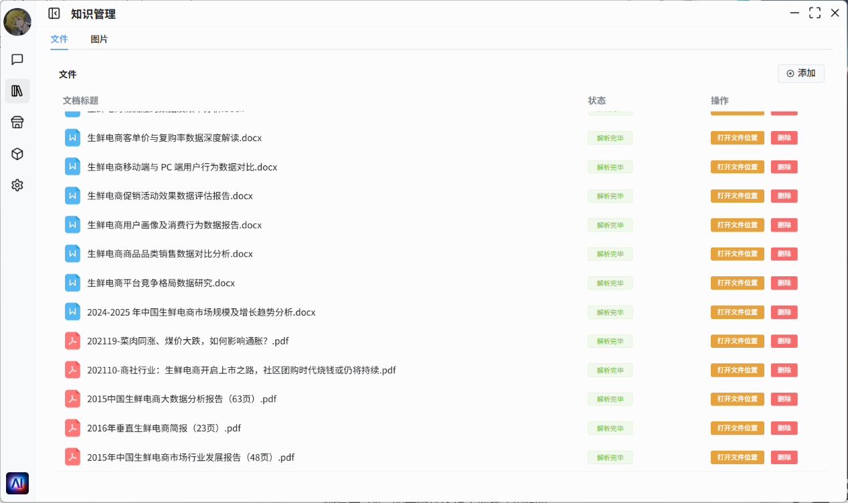Click the user avatar at top left

(17, 22)
